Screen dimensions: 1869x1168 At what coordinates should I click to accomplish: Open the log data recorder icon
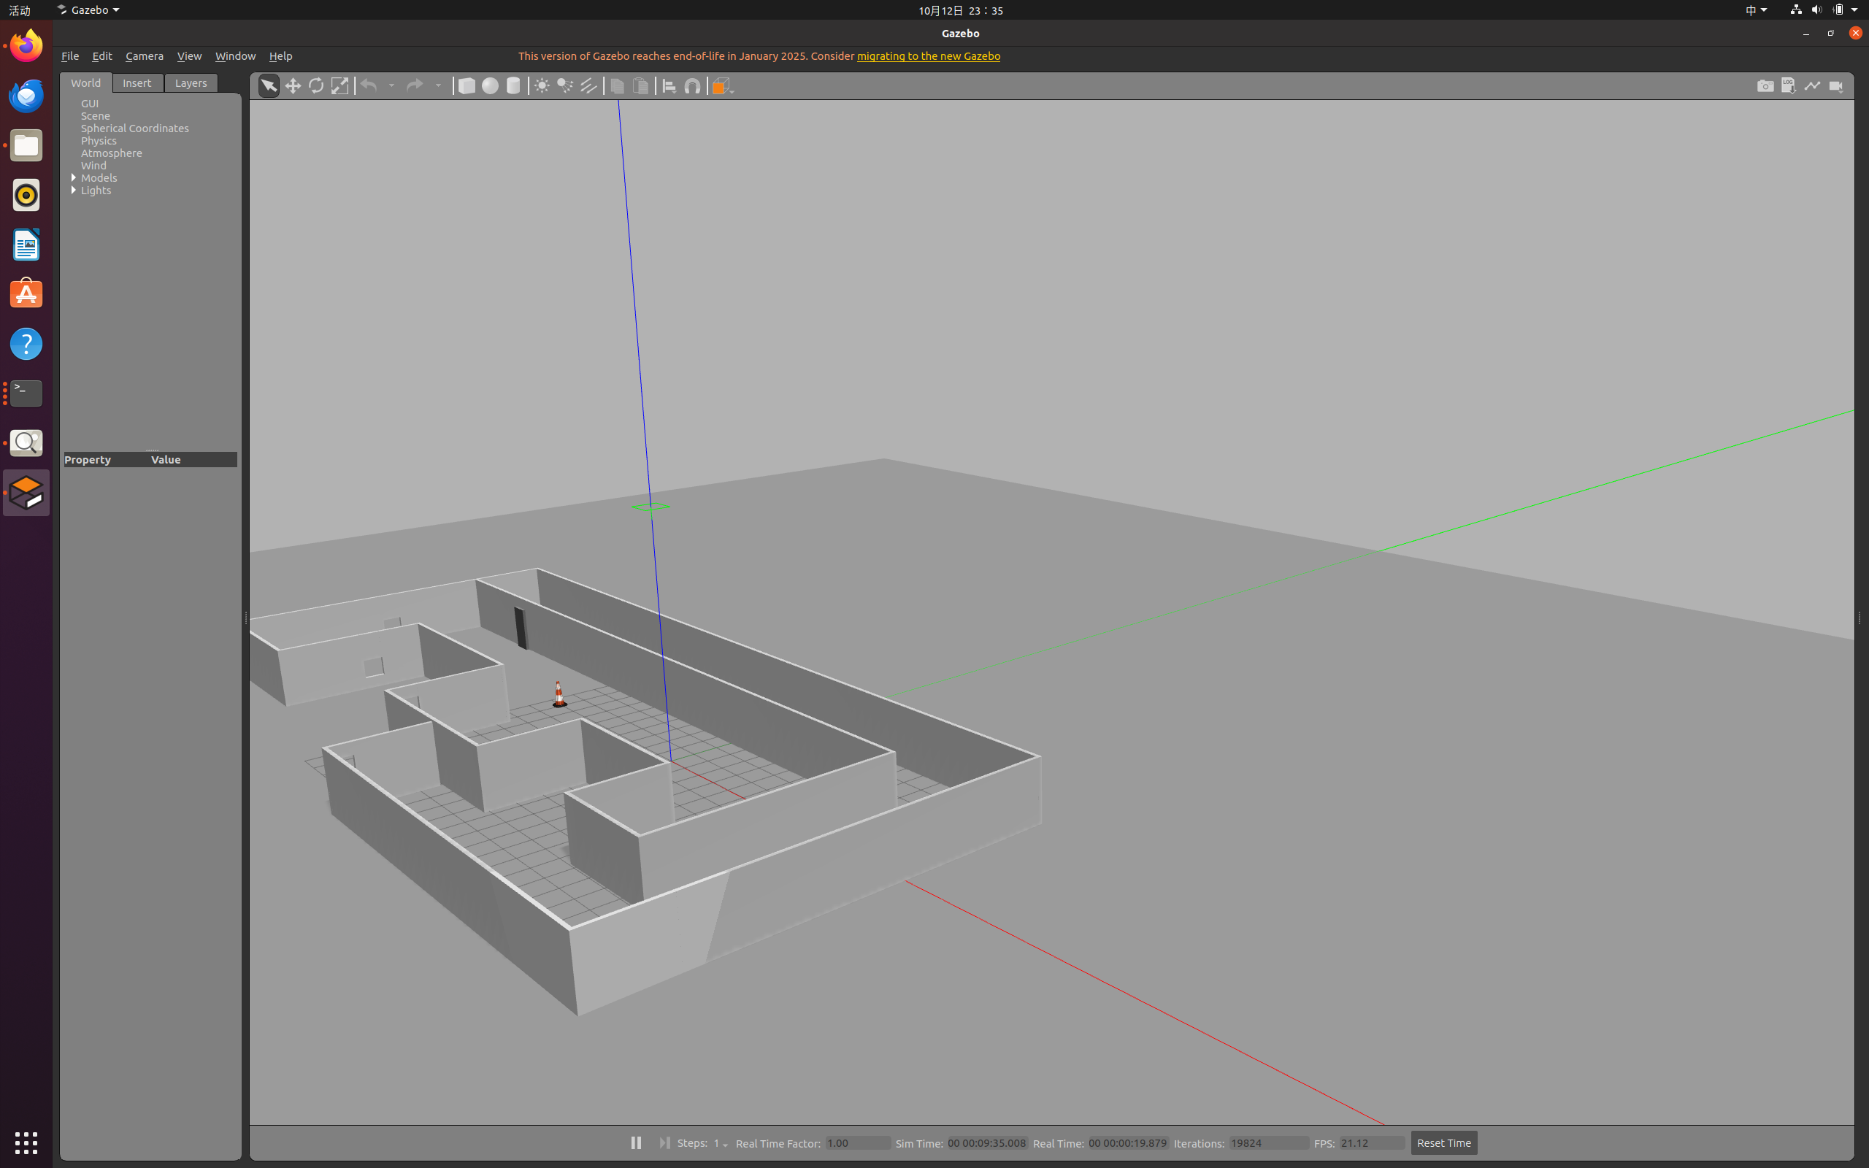pos(1789,85)
